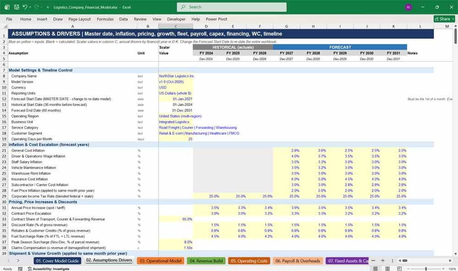Select the v1.0 (Oct-2026) version cell

[176, 82]
